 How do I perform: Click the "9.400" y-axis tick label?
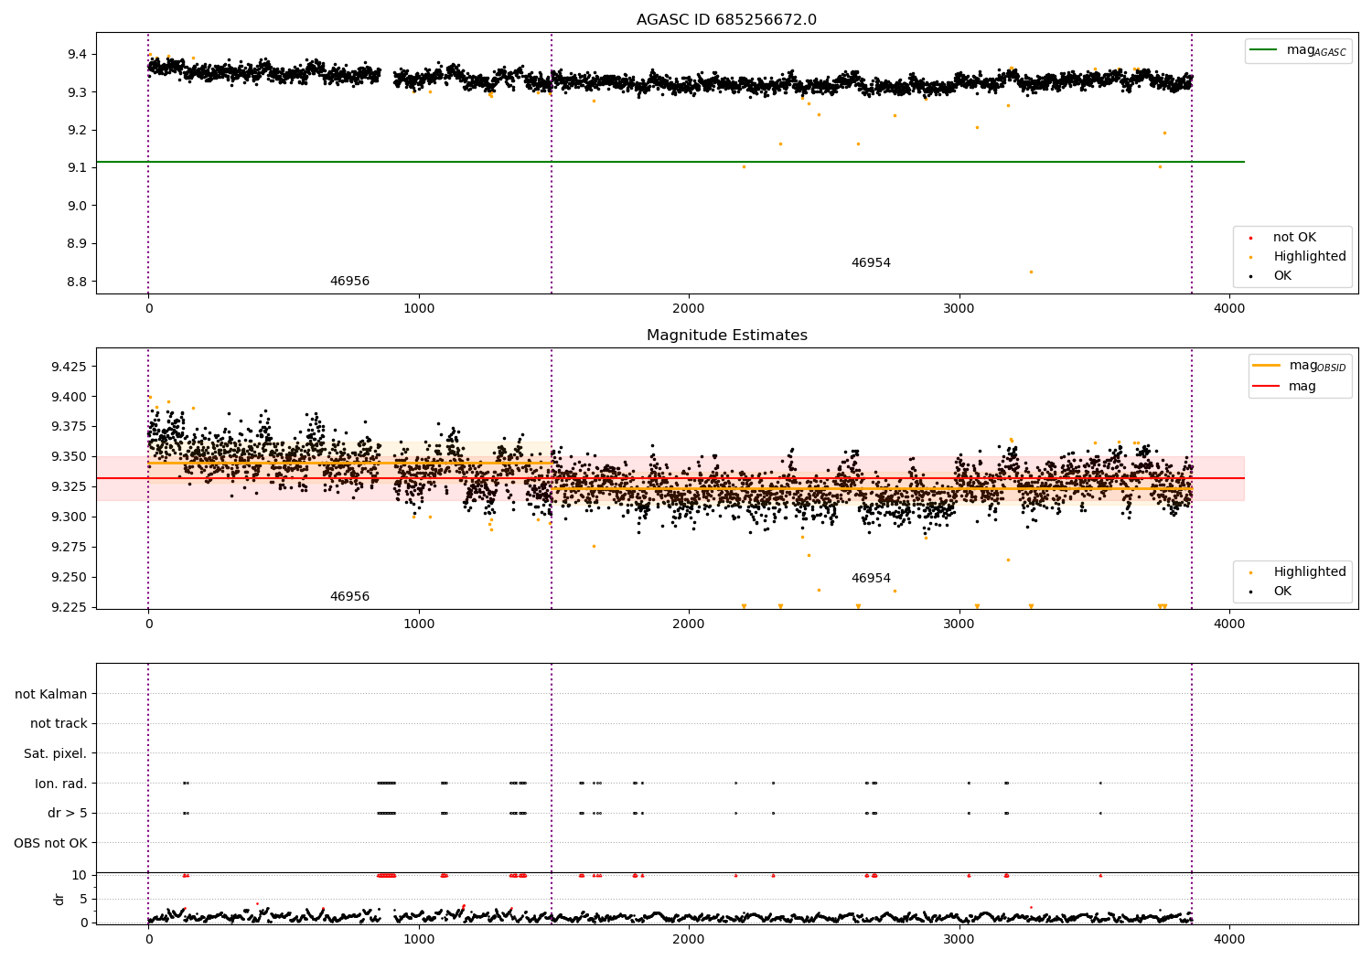[70, 398]
